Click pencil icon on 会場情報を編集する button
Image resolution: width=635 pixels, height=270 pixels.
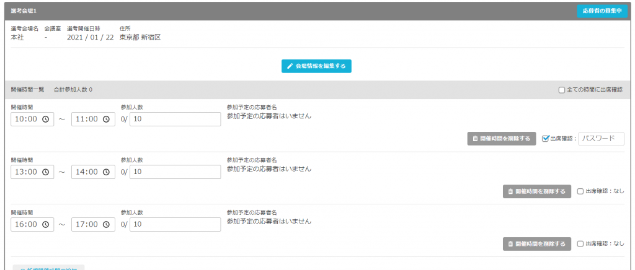[290, 66]
